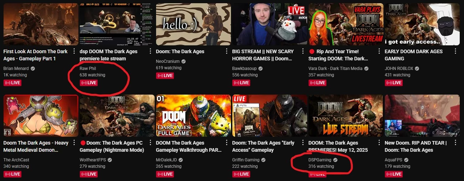Open the 'hello :)' thumbnail stream
The image size is (464, 181).
coord(194,24)
